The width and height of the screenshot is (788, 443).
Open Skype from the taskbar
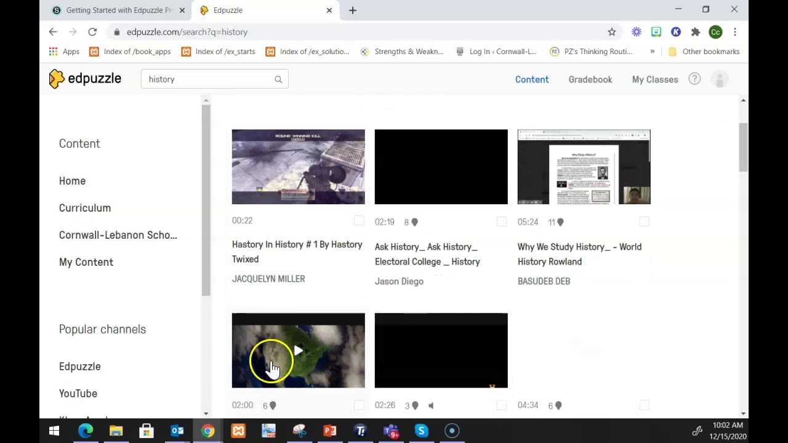(x=421, y=431)
